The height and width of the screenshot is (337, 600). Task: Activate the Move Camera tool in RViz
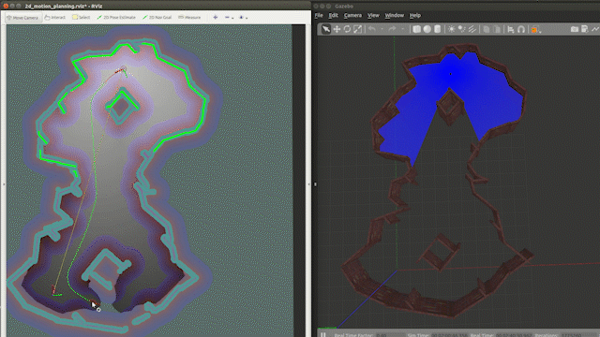22,18
